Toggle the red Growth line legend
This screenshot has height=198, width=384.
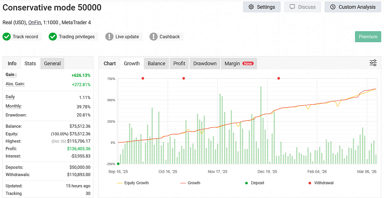click(190, 183)
